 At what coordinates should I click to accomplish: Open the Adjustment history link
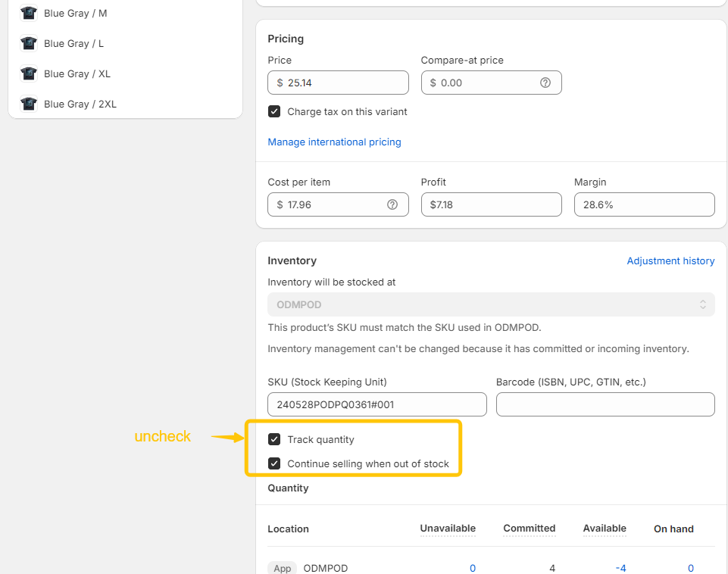[670, 261]
